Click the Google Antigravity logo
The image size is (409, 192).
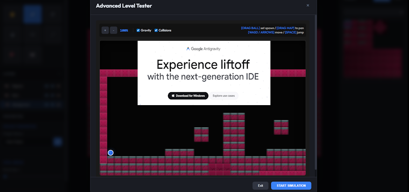(203, 48)
